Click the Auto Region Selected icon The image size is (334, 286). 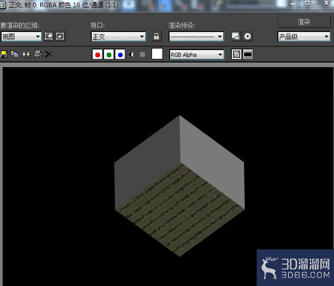coord(60,36)
